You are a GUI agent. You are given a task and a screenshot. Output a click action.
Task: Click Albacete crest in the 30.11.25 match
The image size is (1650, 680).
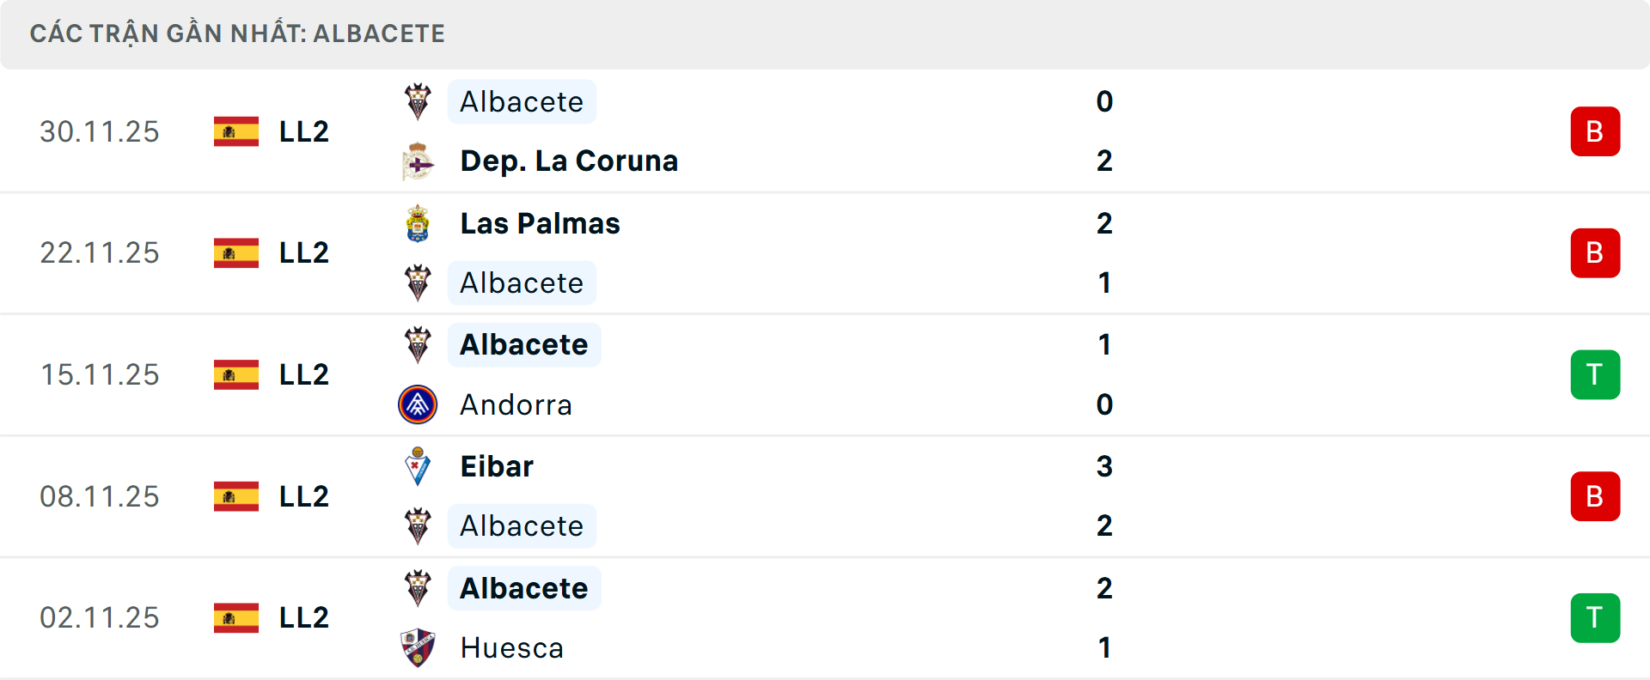pyautogui.click(x=418, y=102)
